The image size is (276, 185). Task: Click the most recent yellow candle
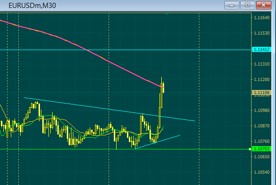tap(164, 87)
